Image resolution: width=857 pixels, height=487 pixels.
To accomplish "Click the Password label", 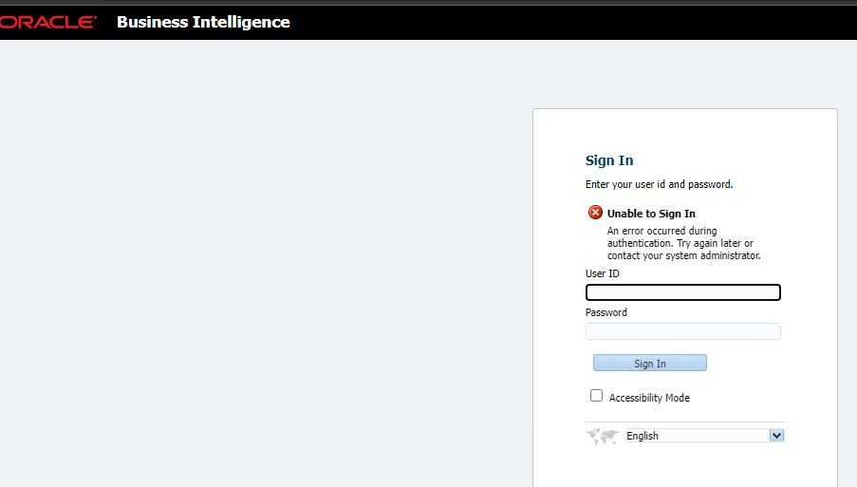I will coord(606,312).
